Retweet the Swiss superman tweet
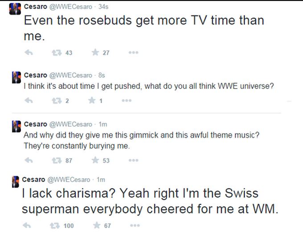This screenshot has height=237, width=303. click(x=57, y=225)
